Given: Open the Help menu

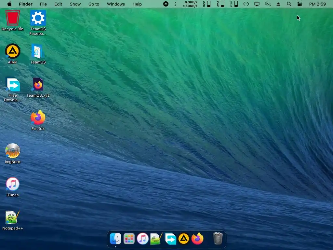Looking at the screenshot, I should (x=137, y=4).
